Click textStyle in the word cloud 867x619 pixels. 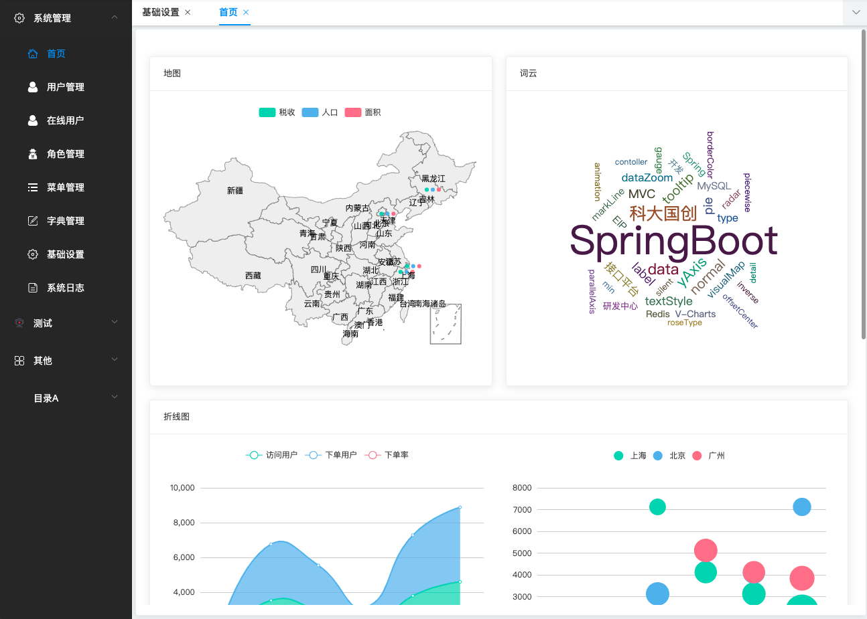(669, 301)
